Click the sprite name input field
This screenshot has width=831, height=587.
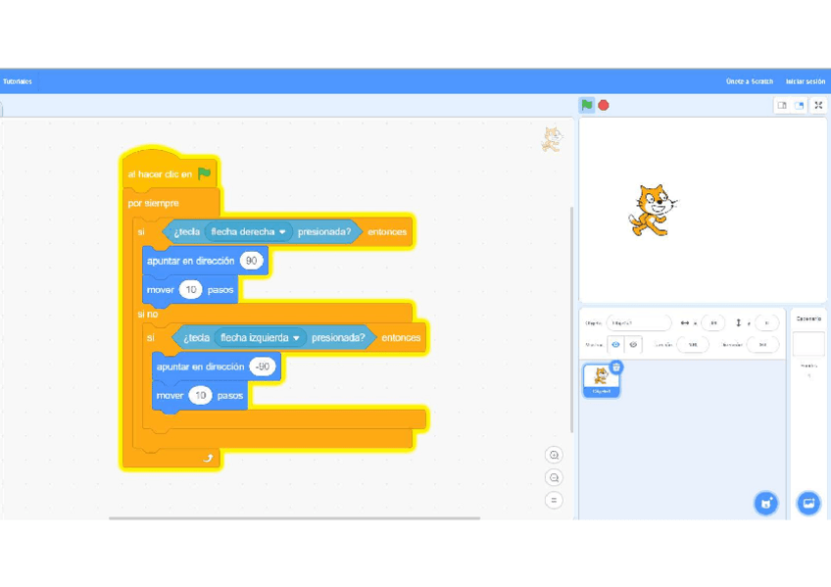point(639,322)
